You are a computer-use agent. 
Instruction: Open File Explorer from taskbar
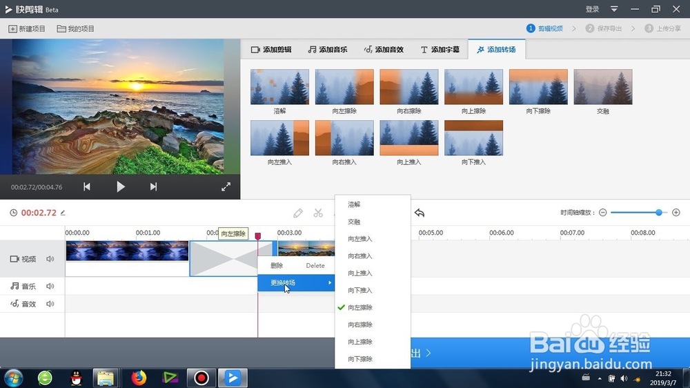pyautogui.click(x=106, y=378)
